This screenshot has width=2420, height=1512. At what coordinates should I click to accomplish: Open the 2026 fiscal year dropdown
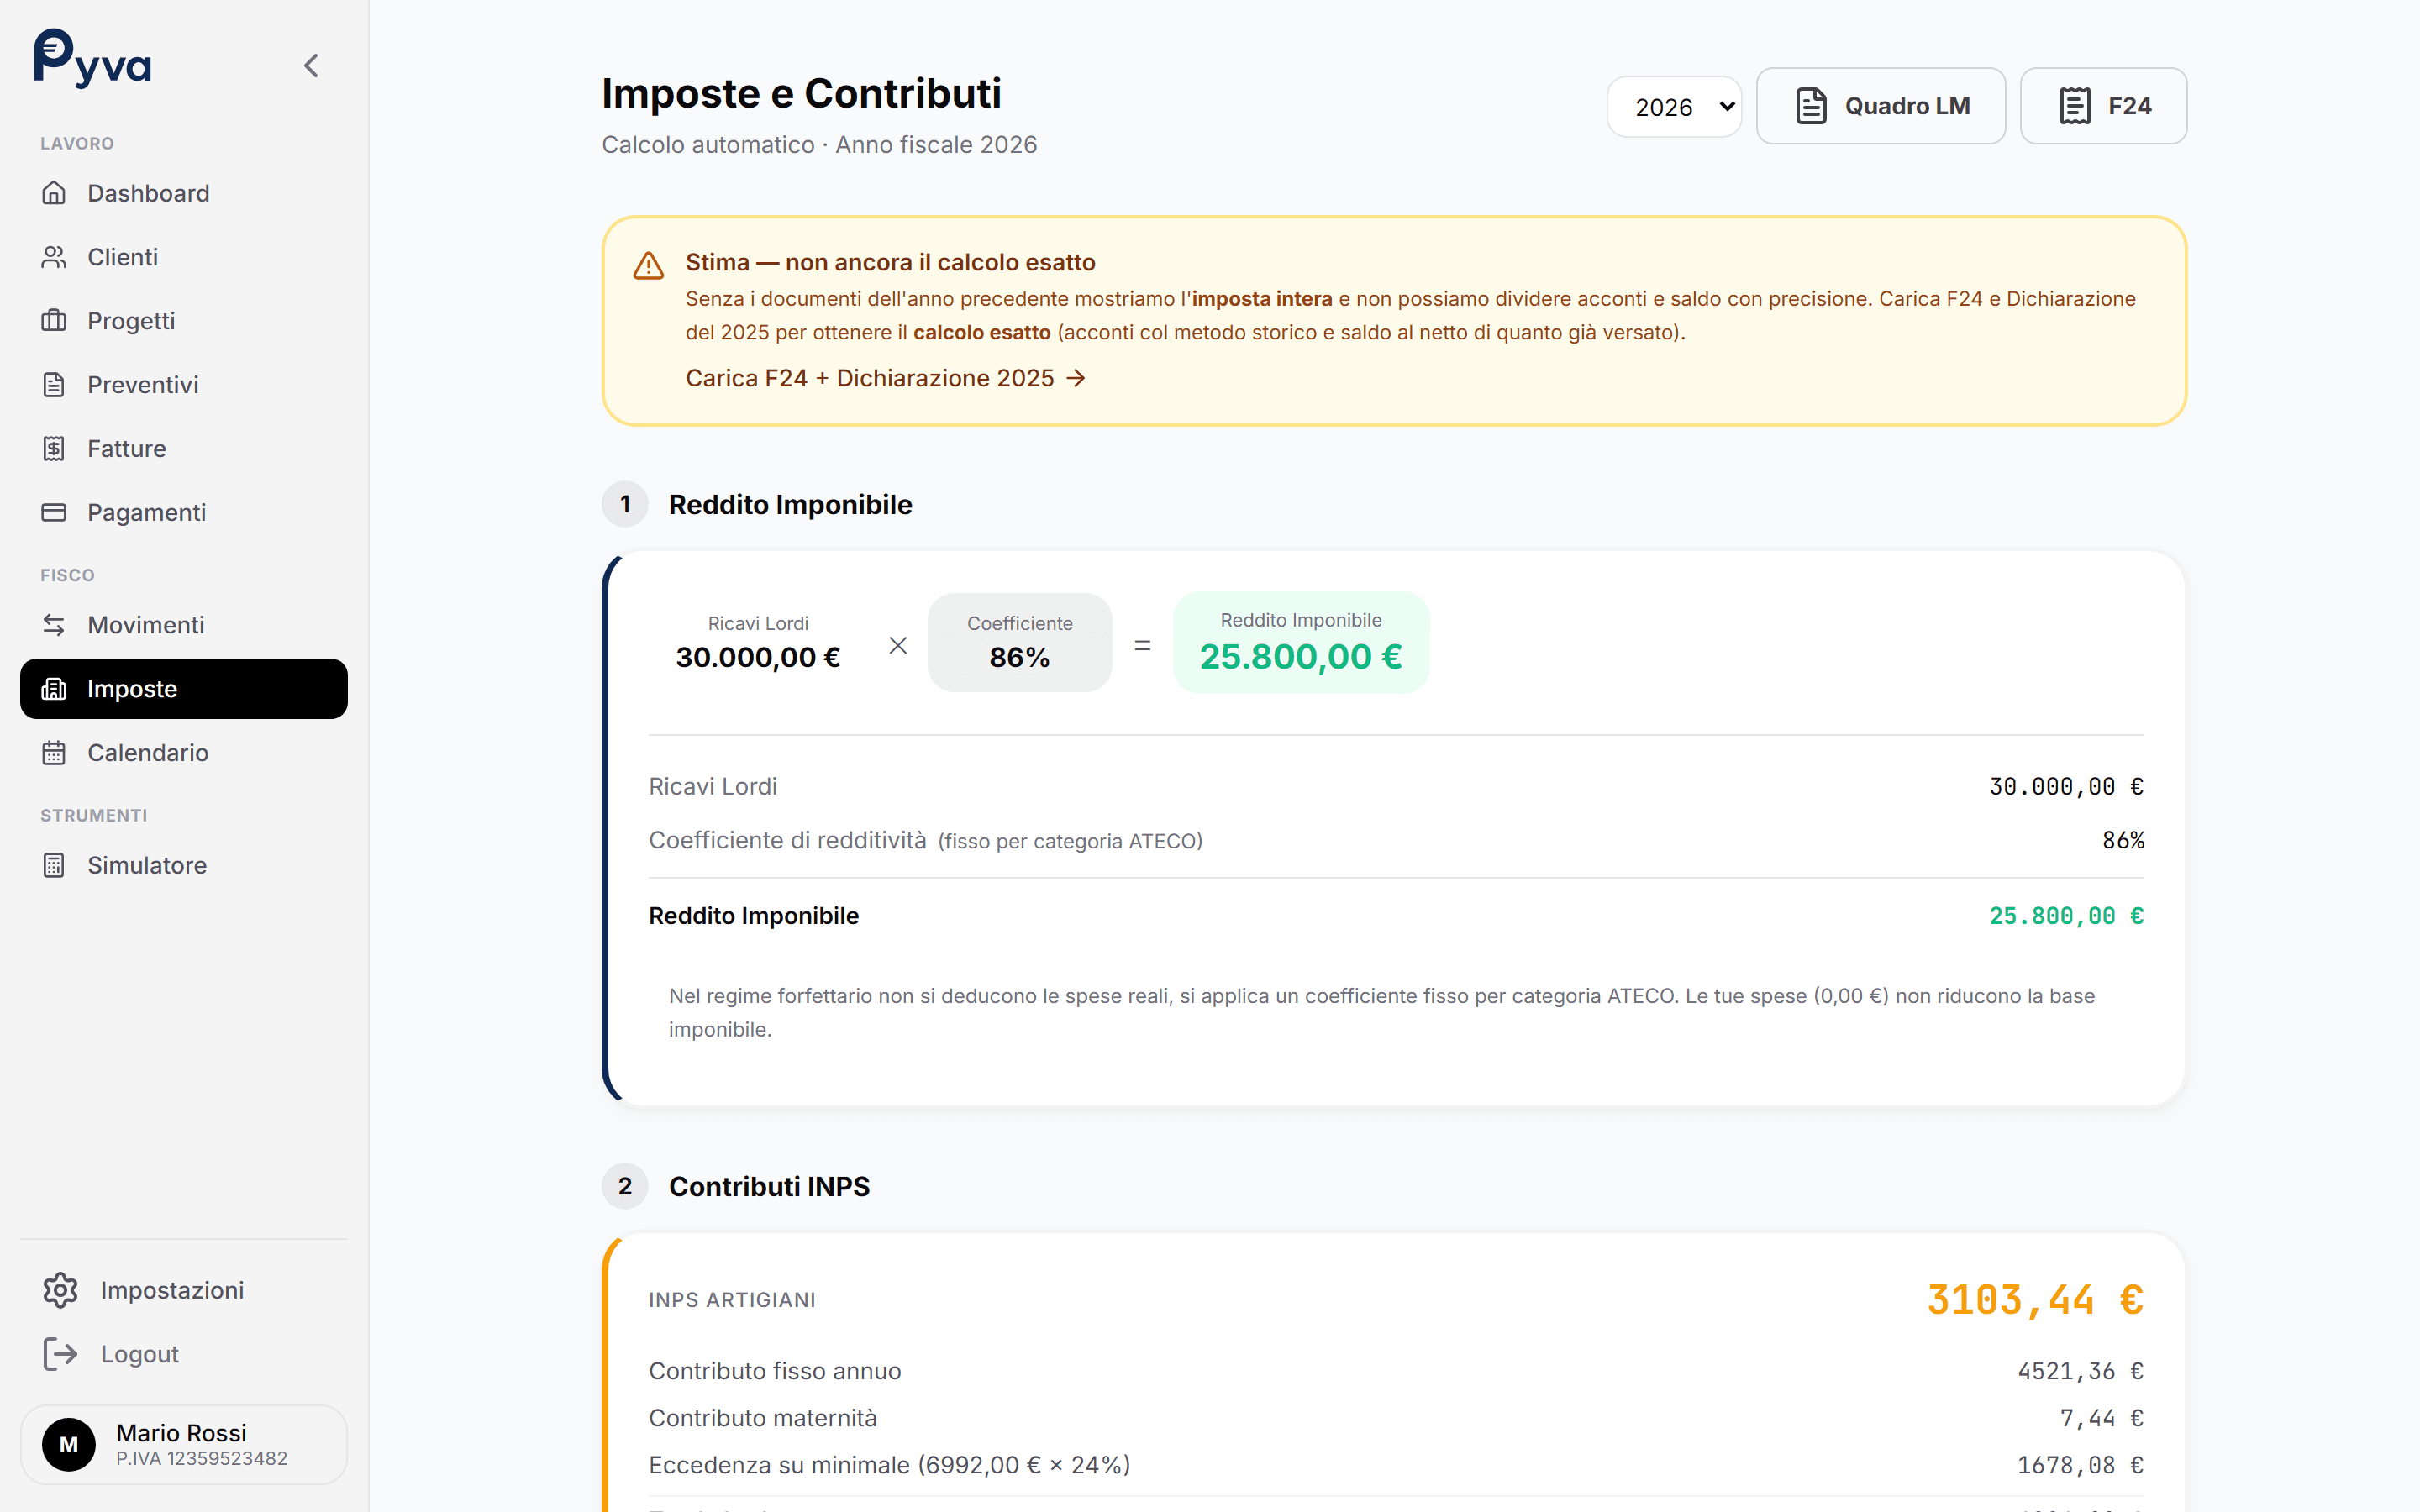click(1674, 106)
